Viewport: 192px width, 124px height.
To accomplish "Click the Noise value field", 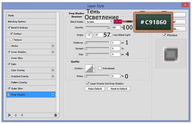I will 116,76.
